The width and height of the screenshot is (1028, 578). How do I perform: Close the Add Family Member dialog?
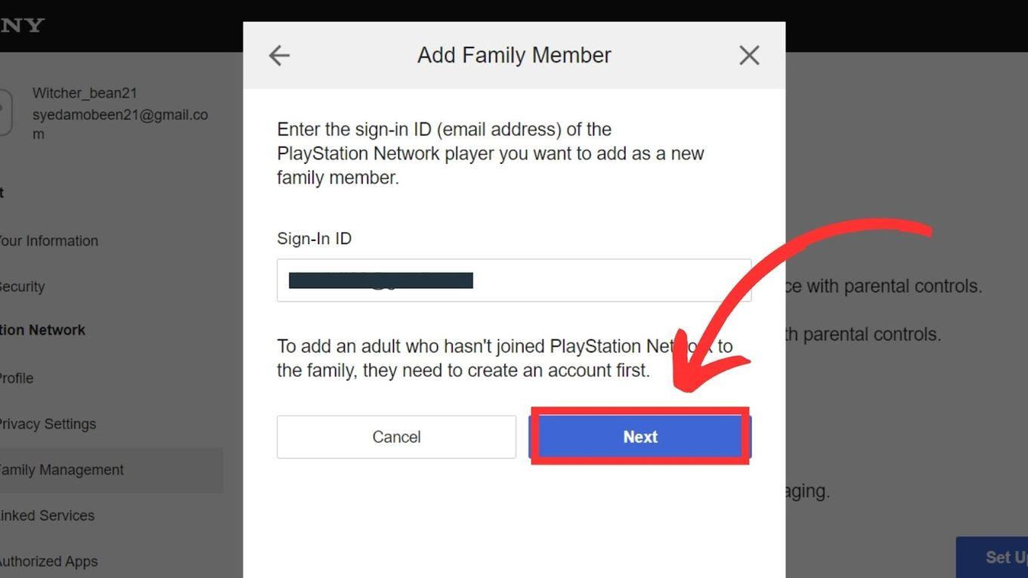748,54
